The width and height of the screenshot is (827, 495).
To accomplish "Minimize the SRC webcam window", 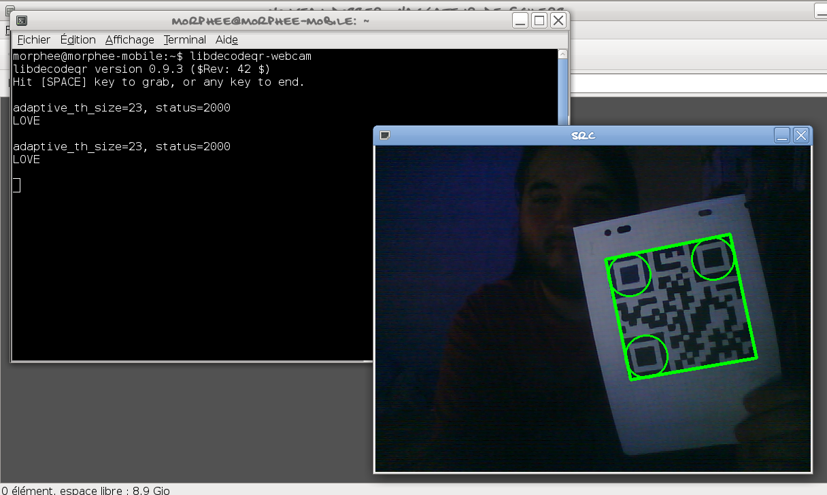I will [x=782, y=135].
